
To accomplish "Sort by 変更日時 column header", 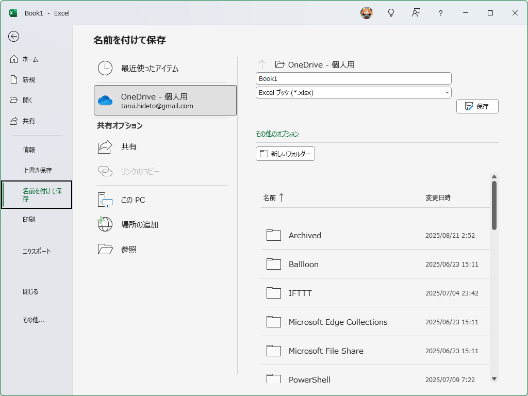I will coord(438,197).
